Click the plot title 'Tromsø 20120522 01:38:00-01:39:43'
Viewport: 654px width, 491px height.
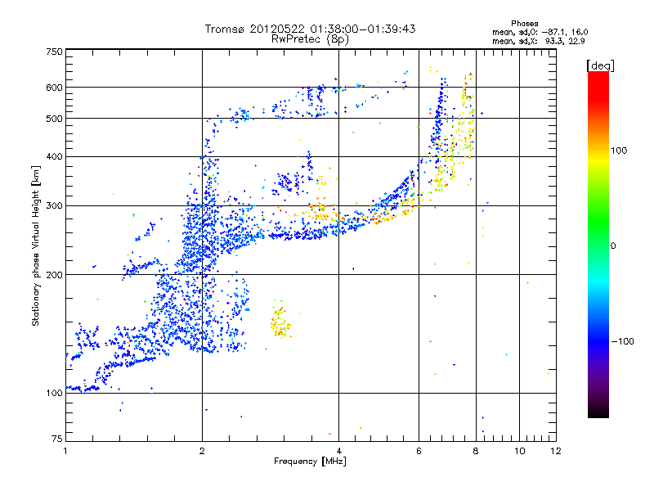click(x=310, y=29)
